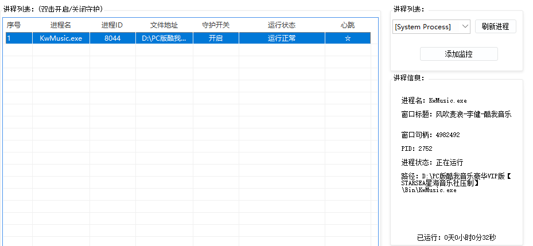Image resolution: width=533 pixels, height=246 pixels.
Task: Click the 进程状态: 正在运行 info line
Action: [432, 163]
